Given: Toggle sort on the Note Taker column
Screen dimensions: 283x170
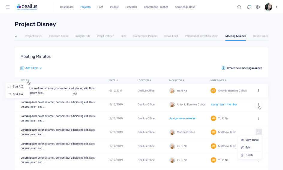Looking at the screenshot, I should coord(218,80).
